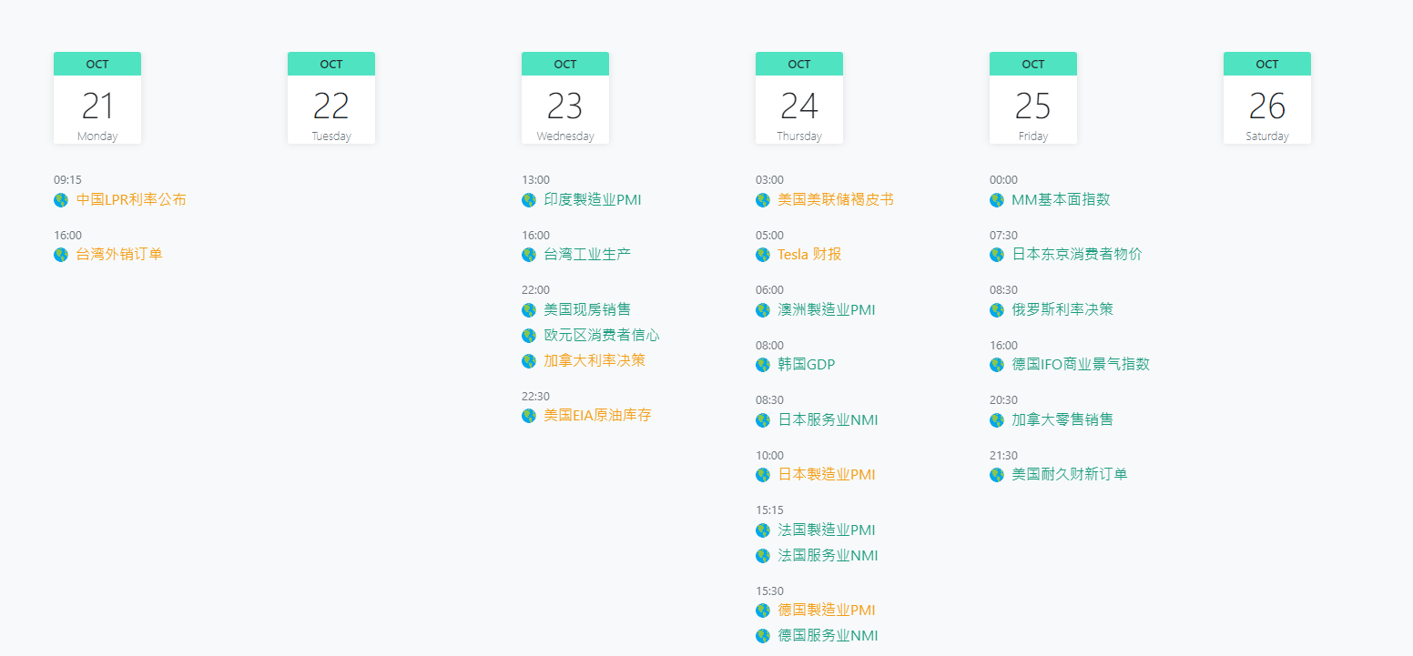Open the 澳洲製造业PMI event
Screen dimensions: 1413x656
(827, 309)
